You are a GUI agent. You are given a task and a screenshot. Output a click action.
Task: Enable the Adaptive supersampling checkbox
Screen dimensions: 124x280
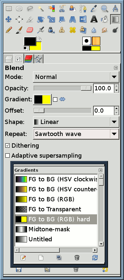click(x=8, y=156)
